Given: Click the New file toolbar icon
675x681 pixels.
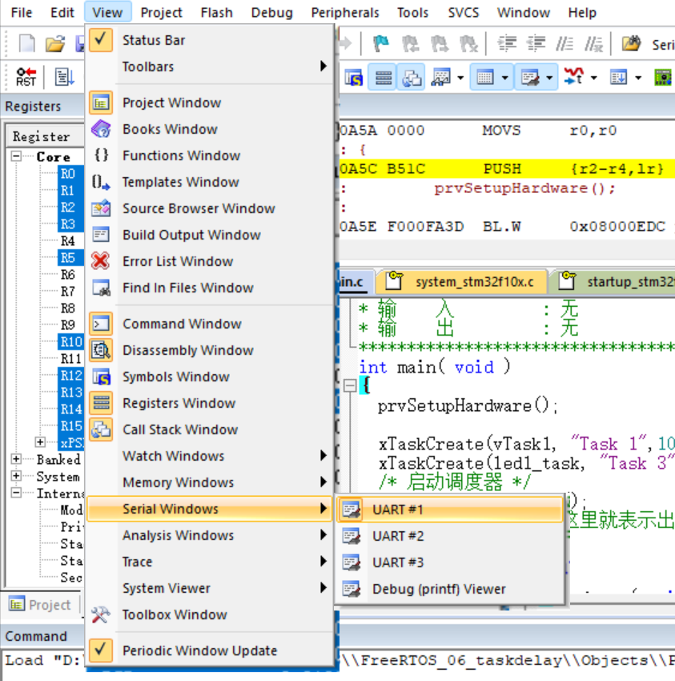Looking at the screenshot, I should tap(27, 43).
